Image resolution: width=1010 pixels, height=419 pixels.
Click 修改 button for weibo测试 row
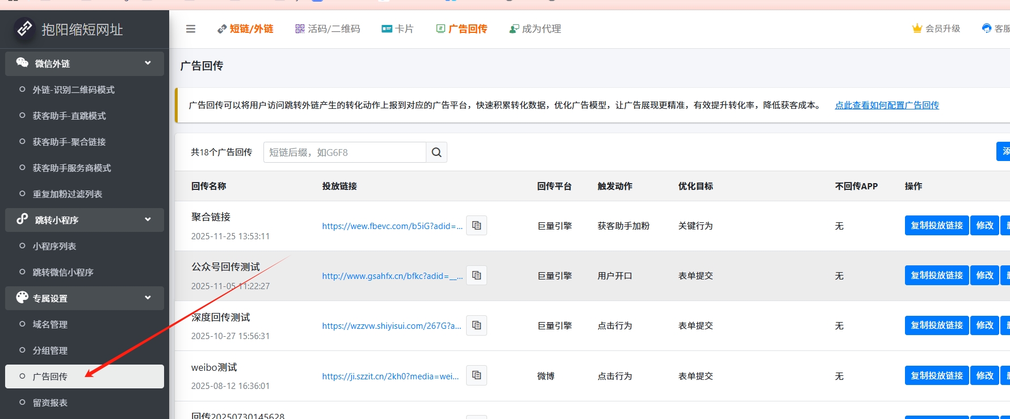click(x=984, y=375)
